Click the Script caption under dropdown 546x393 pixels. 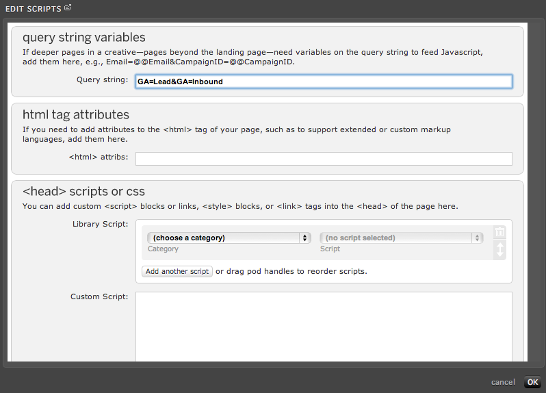pyautogui.click(x=330, y=249)
